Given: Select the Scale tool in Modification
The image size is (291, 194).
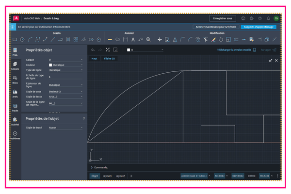Looking at the screenshot, I should click(x=228, y=40).
